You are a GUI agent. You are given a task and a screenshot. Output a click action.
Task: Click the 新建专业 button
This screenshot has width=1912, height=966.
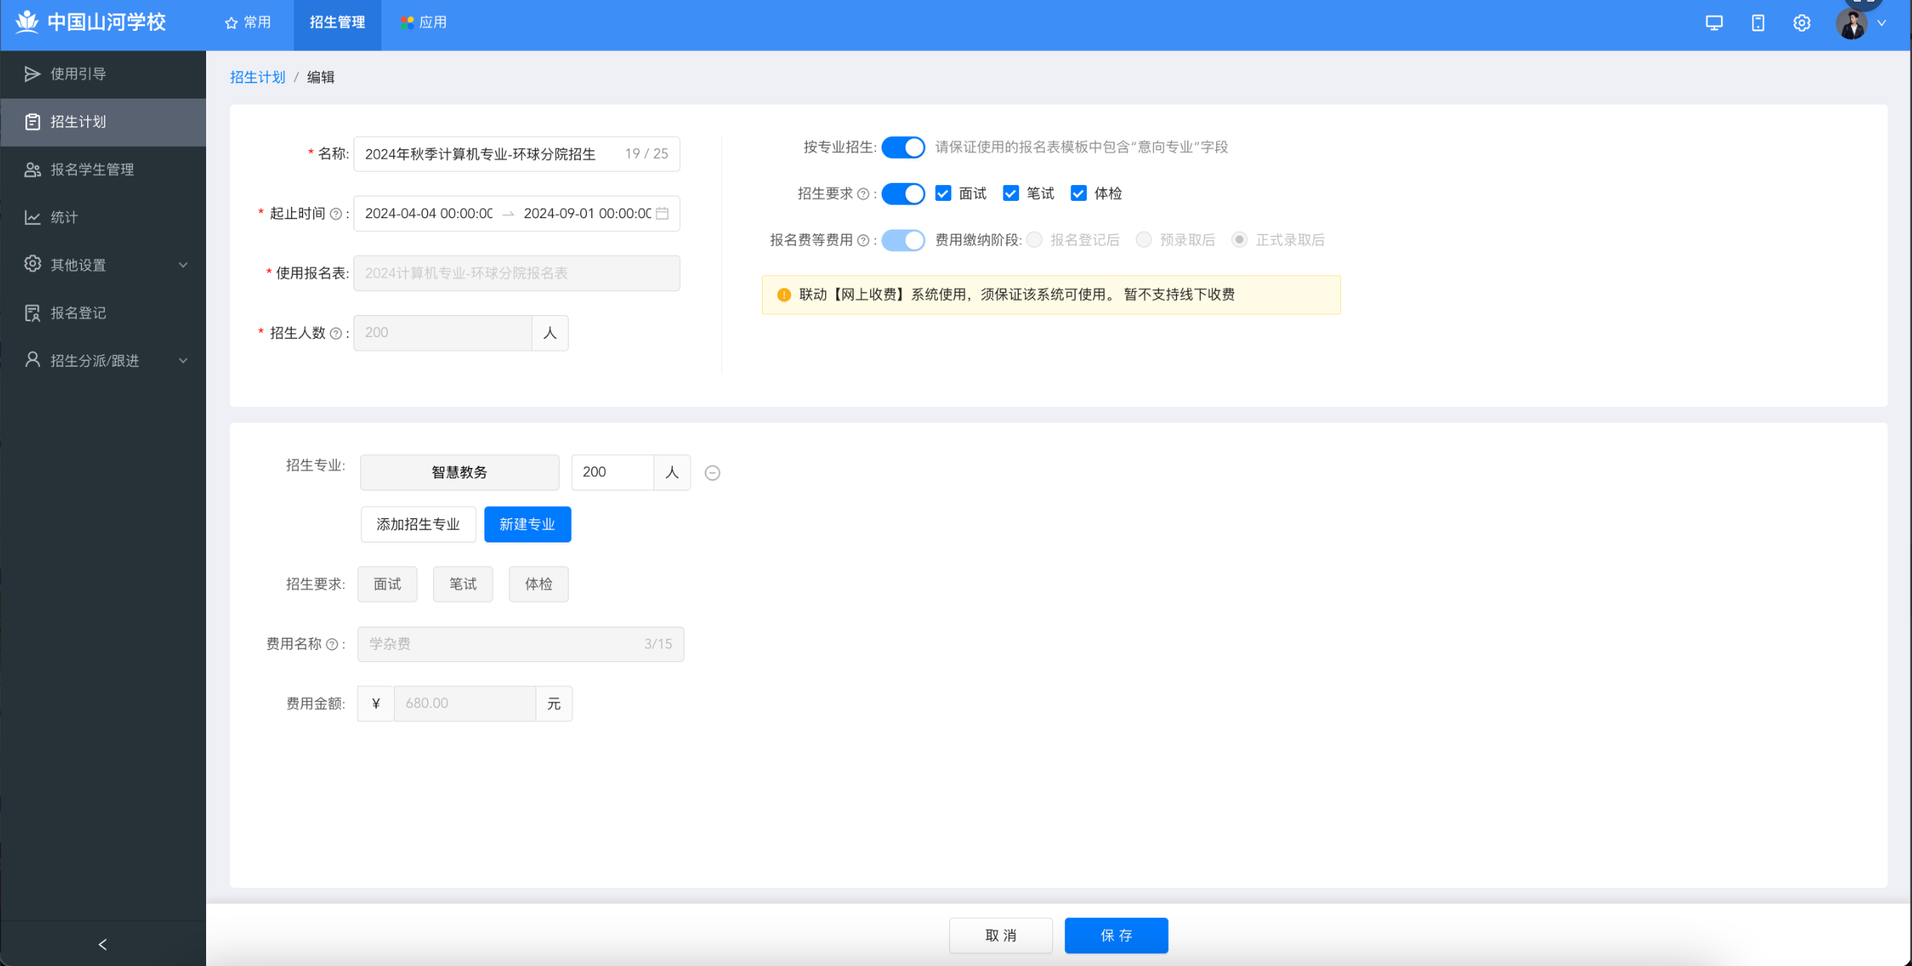tap(527, 524)
